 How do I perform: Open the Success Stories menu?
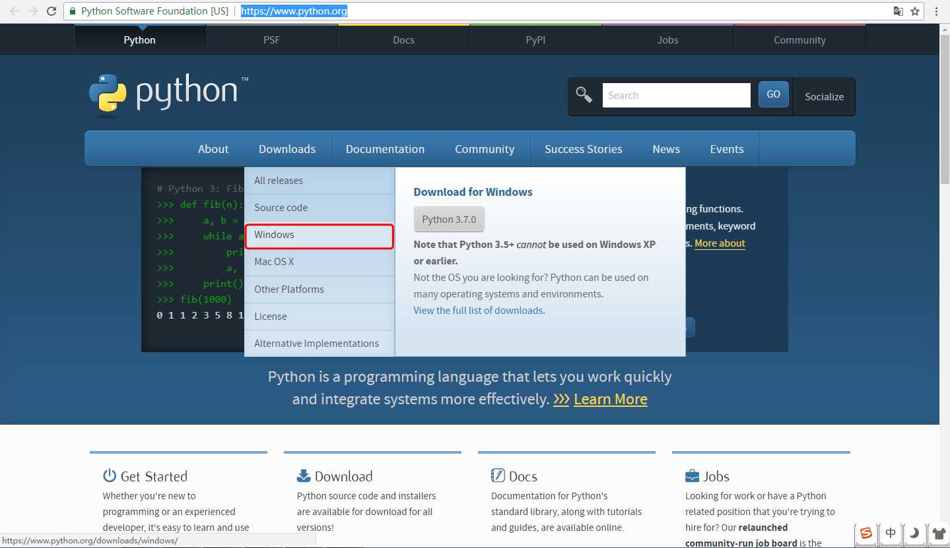584,149
